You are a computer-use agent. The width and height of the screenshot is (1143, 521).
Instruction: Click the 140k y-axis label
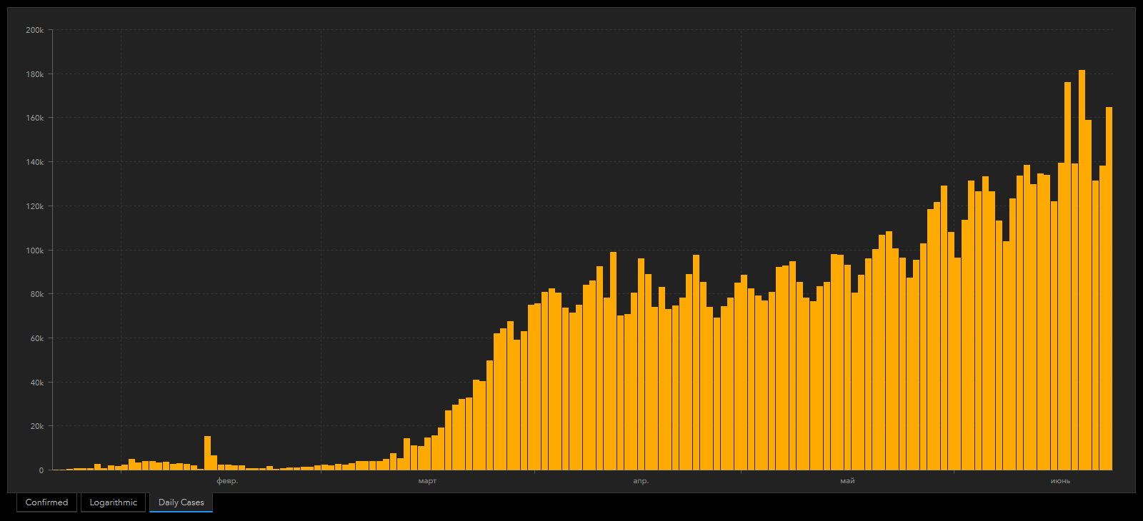coord(35,162)
